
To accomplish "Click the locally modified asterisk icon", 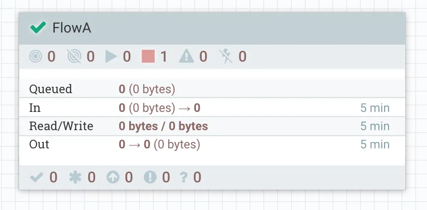I will point(74,177).
